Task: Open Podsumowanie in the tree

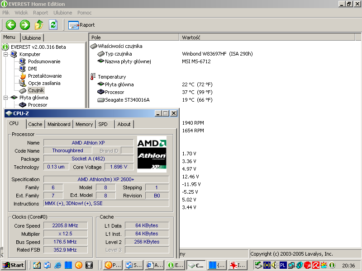Action: tap(44, 61)
